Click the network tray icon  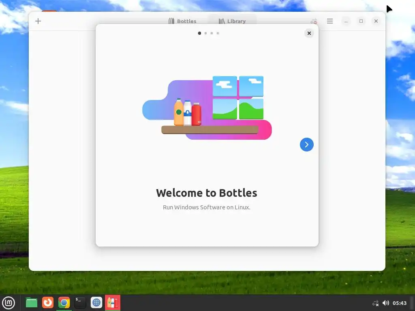375,303
